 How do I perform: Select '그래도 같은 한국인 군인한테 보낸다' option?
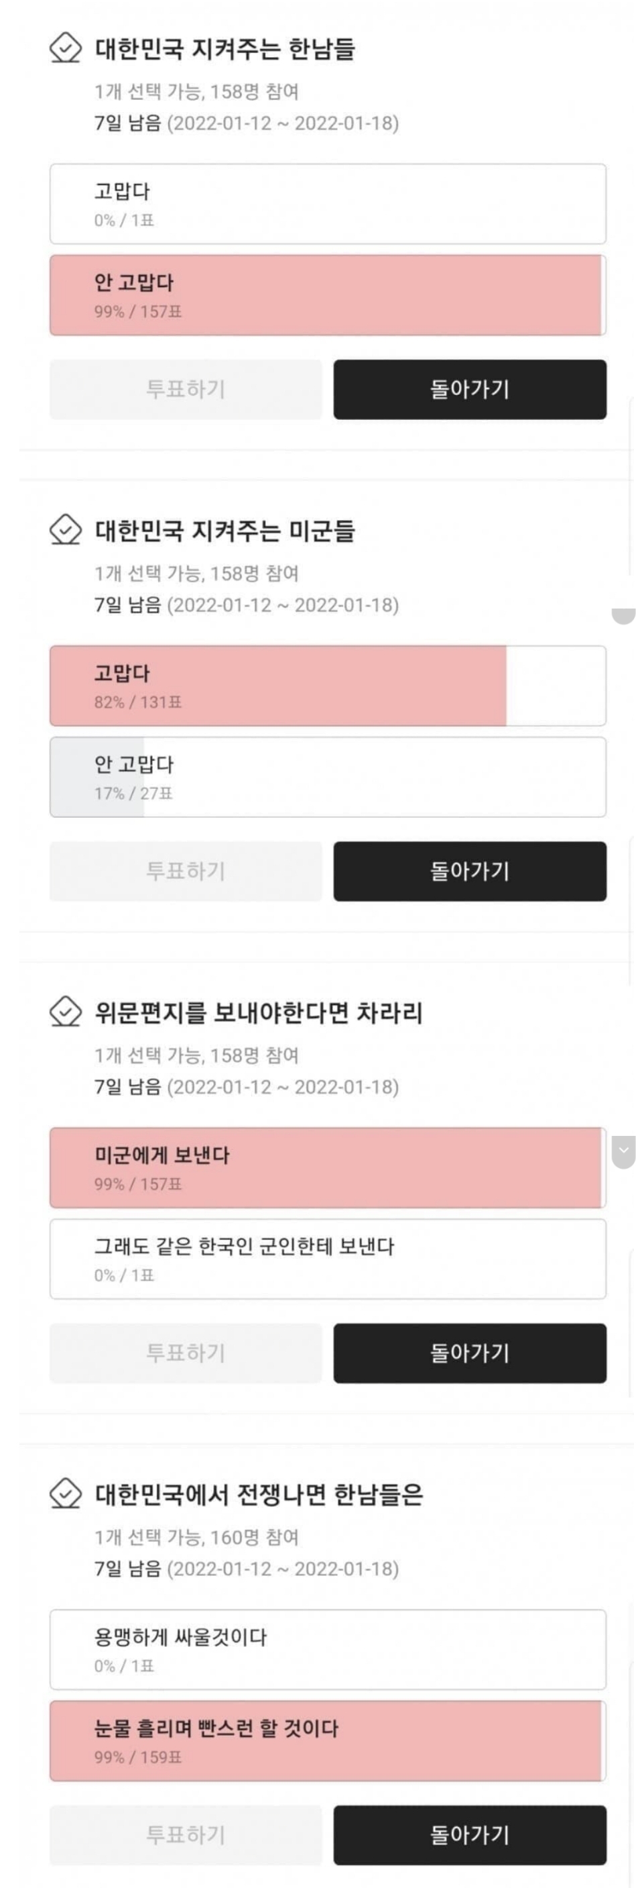[x=327, y=1259]
